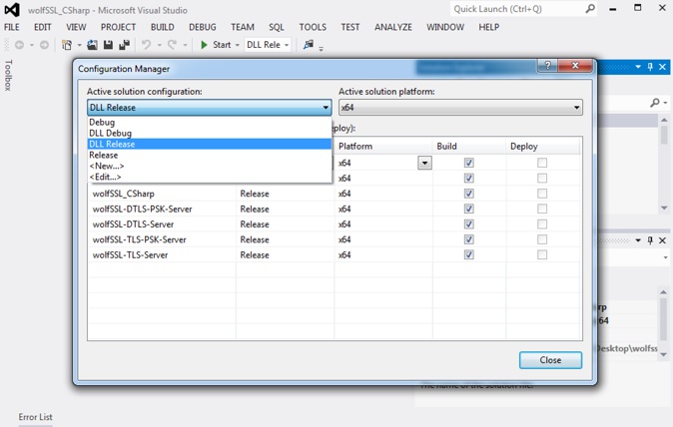Choose <Edit...> in configuration list
This screenshot has height=427, width=673.
pyautogui.click(x=210, y=177)
